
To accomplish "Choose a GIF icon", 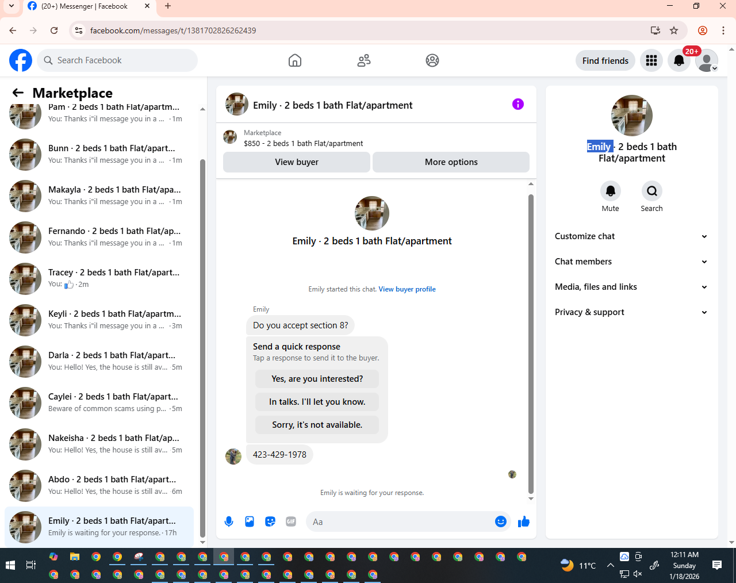I will click(x=291, y=521).
